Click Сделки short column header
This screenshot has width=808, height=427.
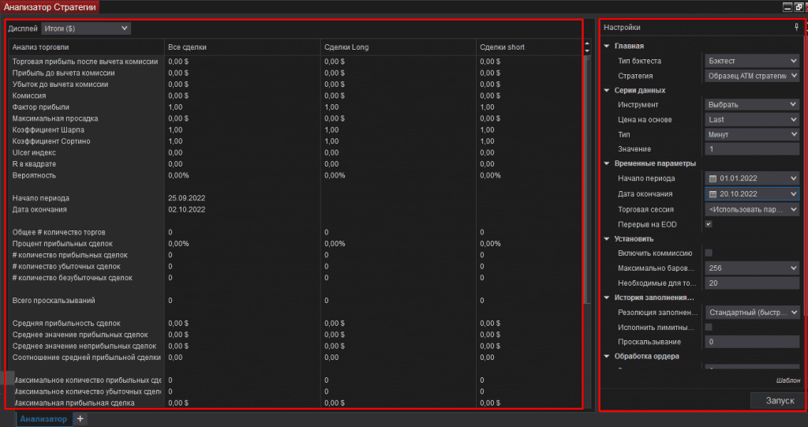[x=529, y=47]
